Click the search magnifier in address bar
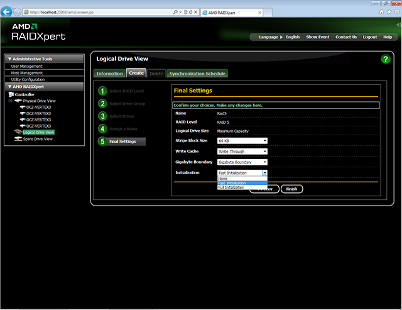The width and height of the screenshot is (402, 310). tap(175, 12)
